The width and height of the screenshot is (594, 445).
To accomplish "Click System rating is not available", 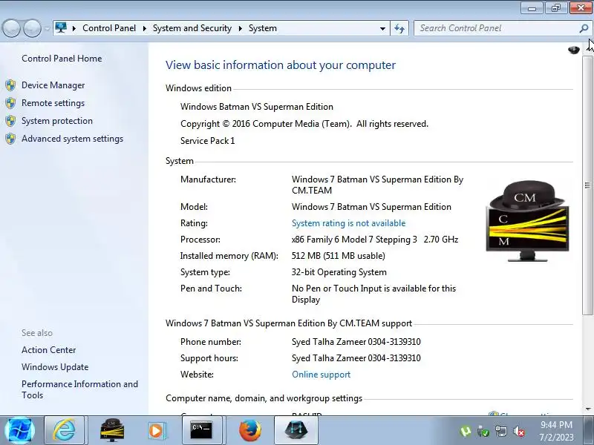I will coord(348,223).
